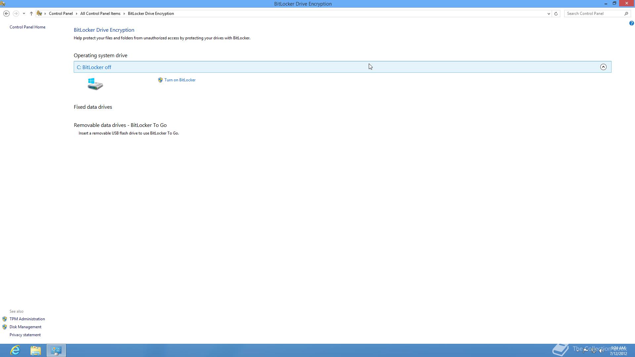Select the C: drive disk icon
This screenshot has height=357, width=635.
click(95, 84)
